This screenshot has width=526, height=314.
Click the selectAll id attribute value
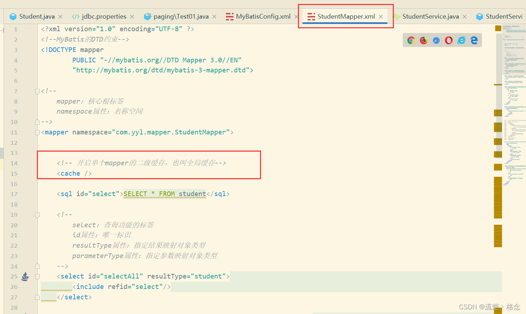coord(121,276)
